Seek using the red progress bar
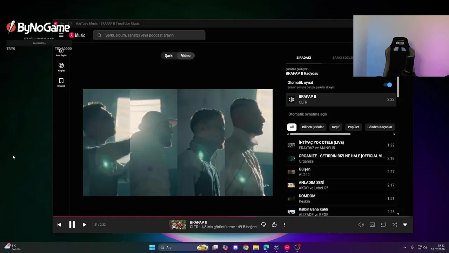The image size is (449, 253). [233, 216]
